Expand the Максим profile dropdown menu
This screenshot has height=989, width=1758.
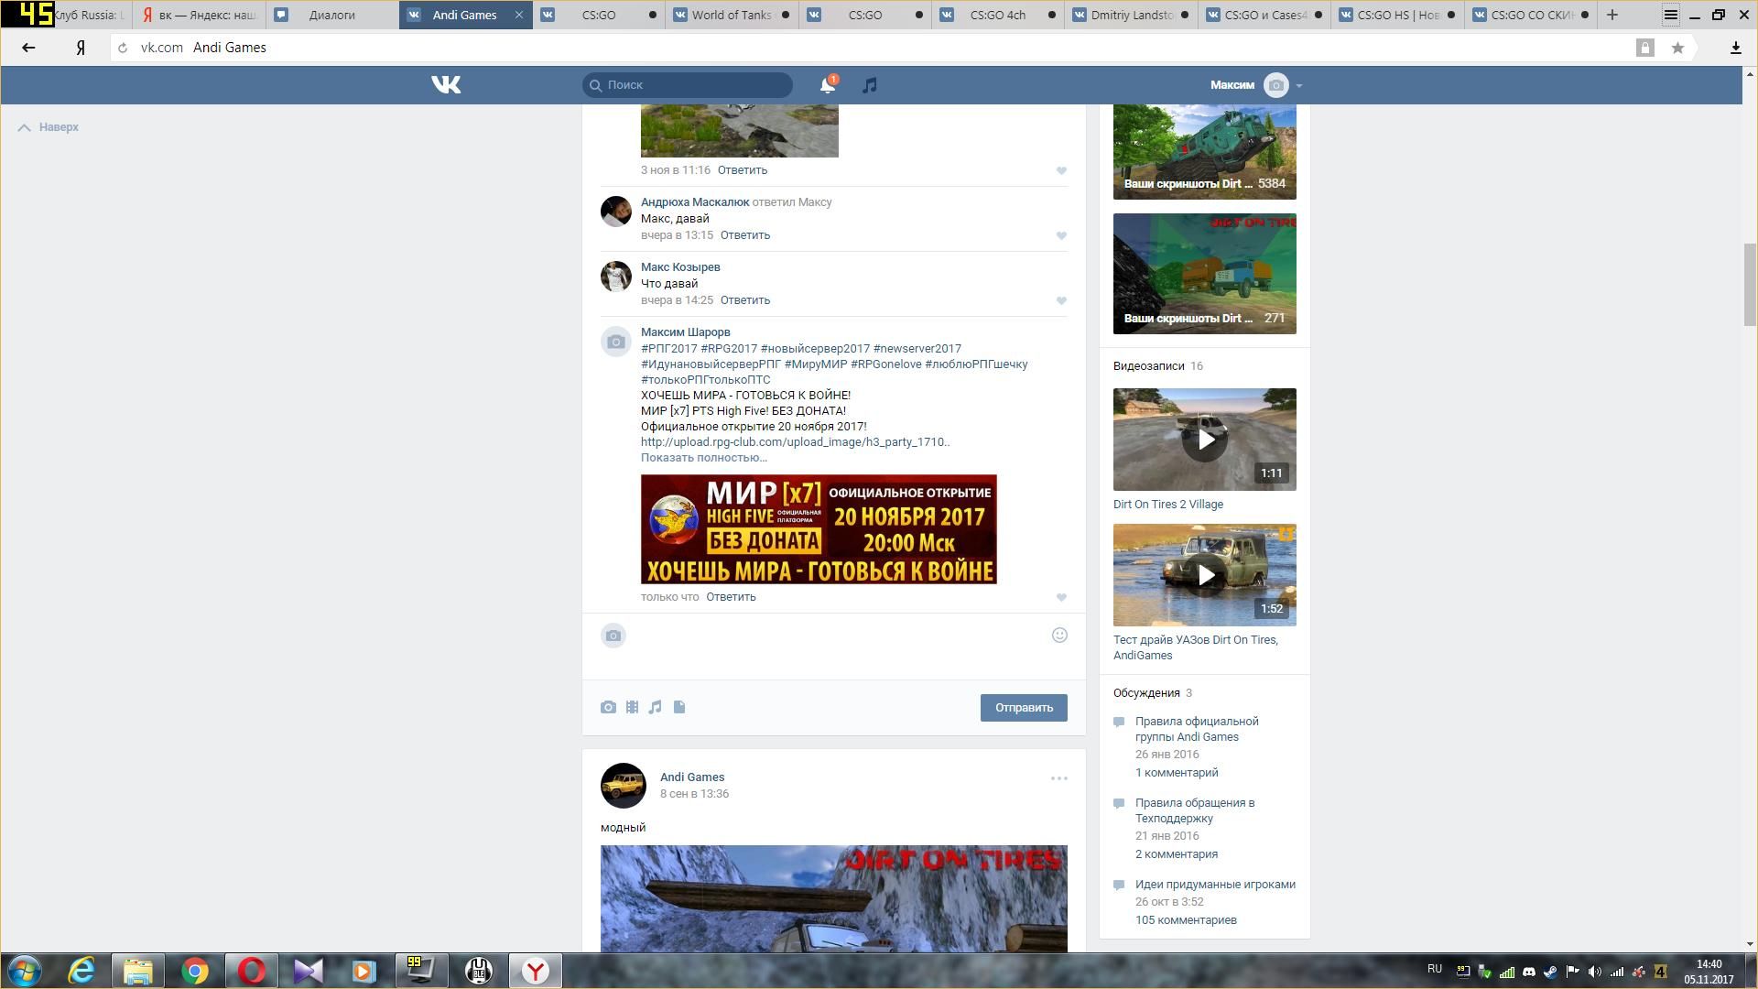(1298, 85)
